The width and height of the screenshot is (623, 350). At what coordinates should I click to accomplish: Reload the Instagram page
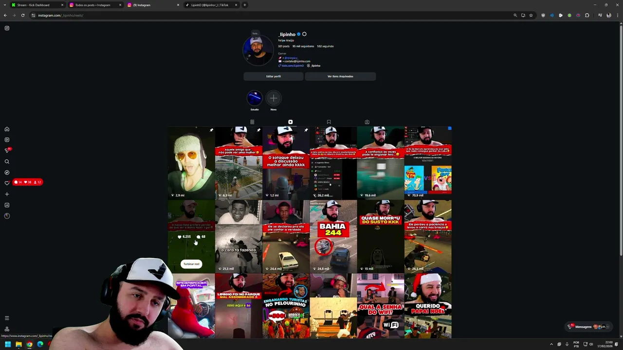(x=22, y=15)
